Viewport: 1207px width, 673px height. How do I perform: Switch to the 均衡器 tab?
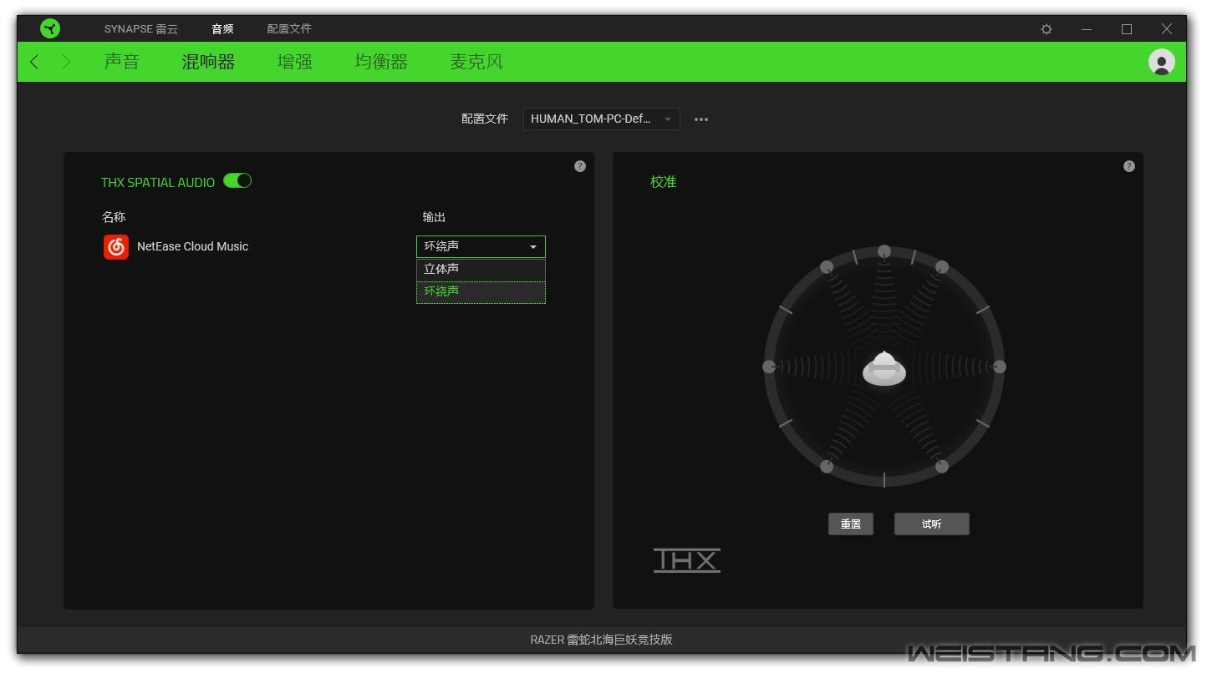381,62
